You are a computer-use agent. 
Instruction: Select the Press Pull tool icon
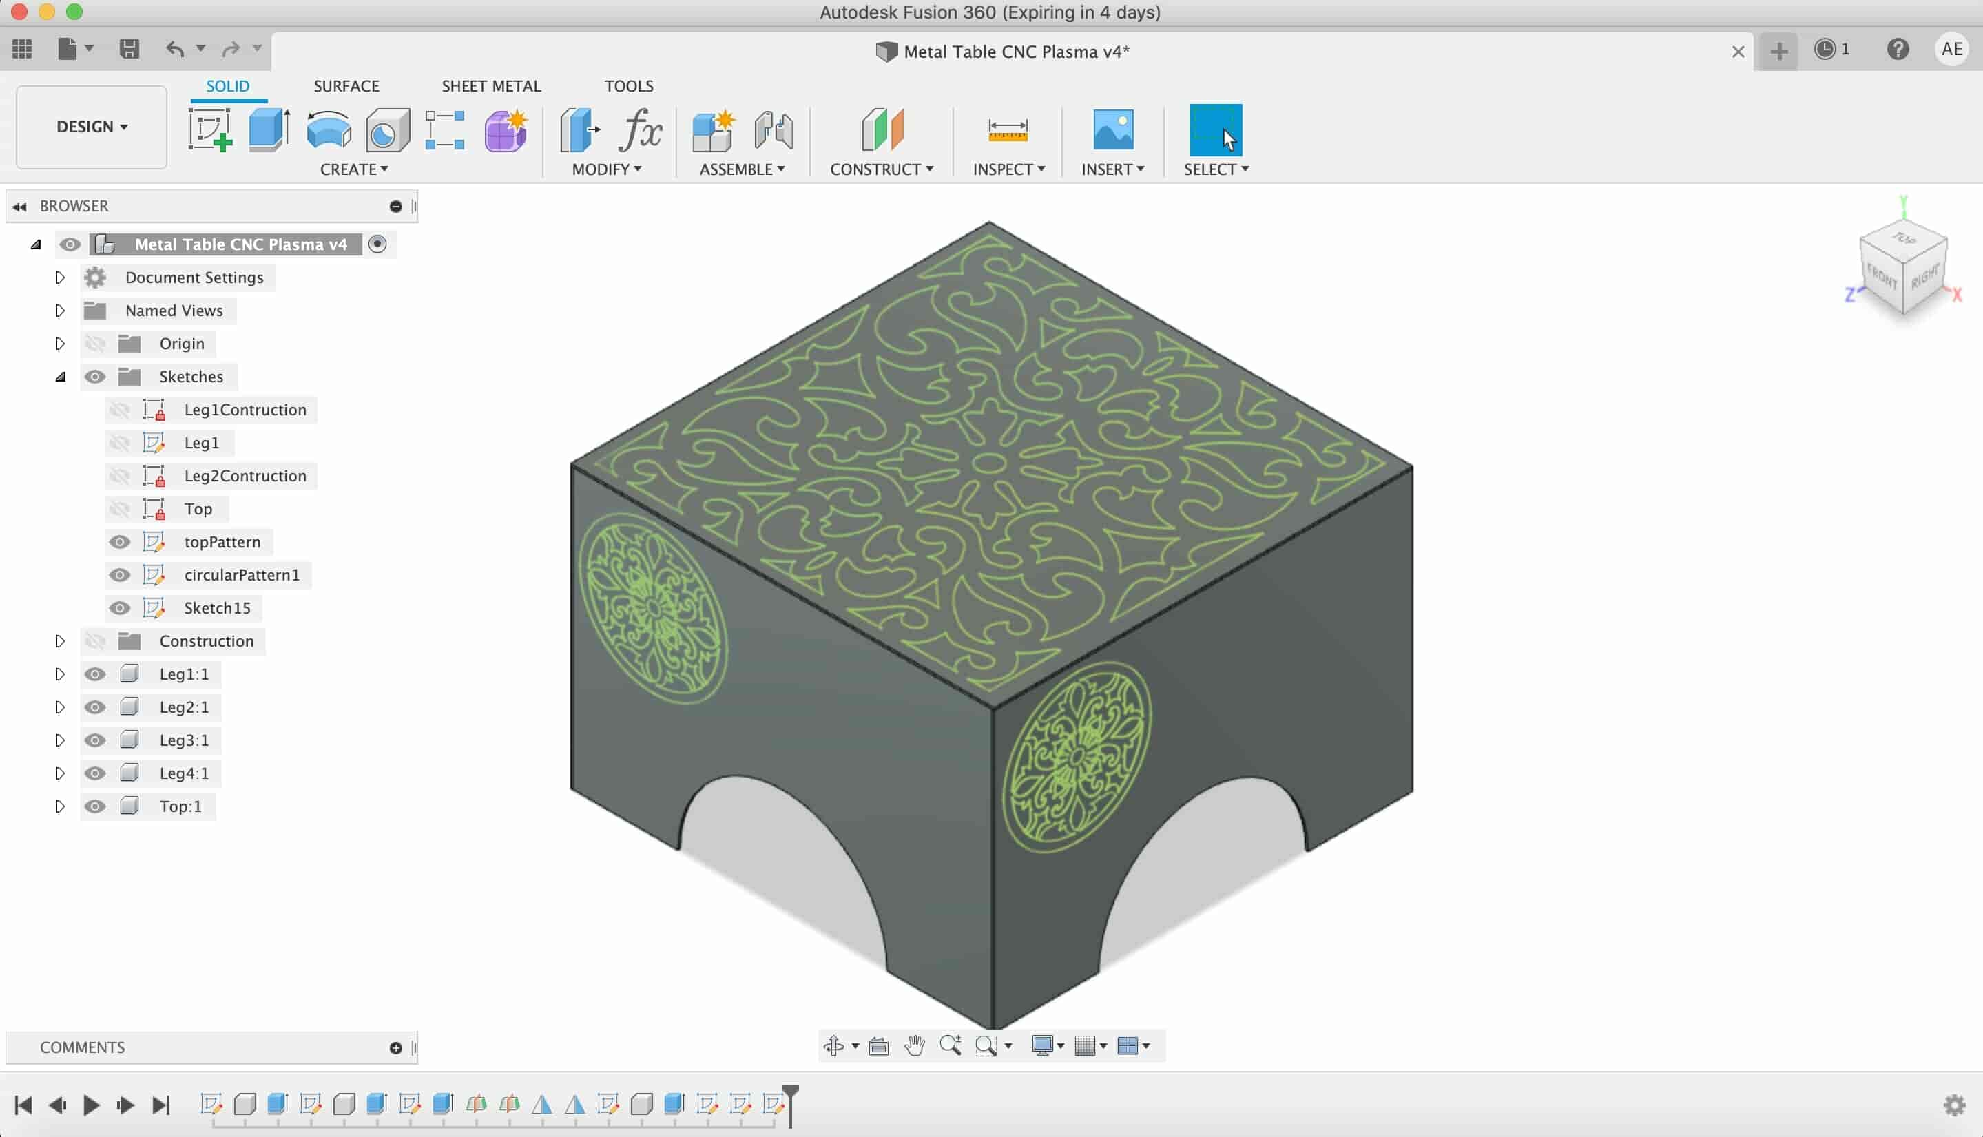pyautogui.click(x=579, y=129)
